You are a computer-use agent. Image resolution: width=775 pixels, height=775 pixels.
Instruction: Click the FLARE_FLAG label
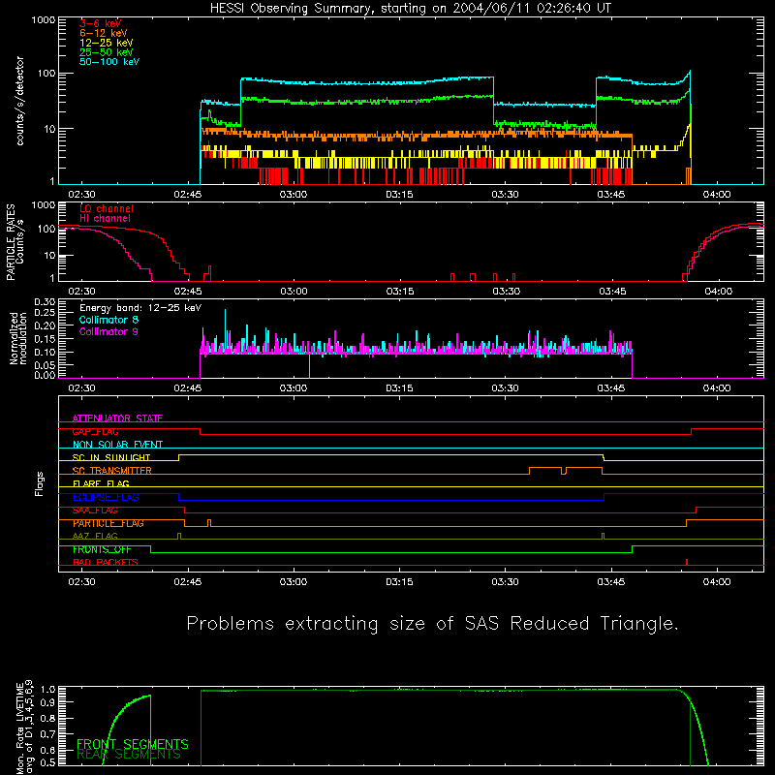click(x=101, y=483)
